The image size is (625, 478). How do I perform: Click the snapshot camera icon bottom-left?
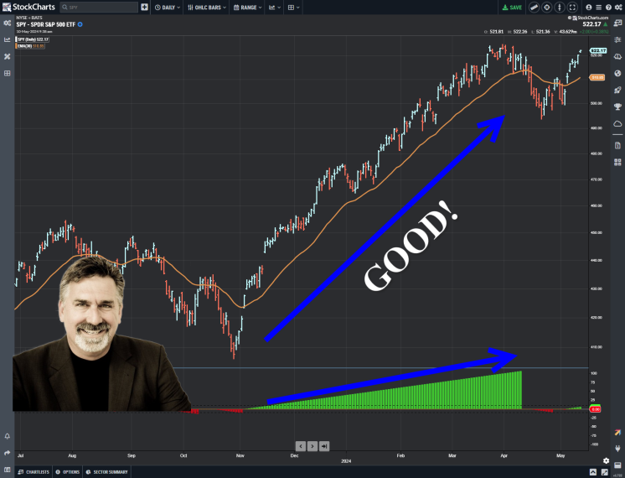coord(8,470)
